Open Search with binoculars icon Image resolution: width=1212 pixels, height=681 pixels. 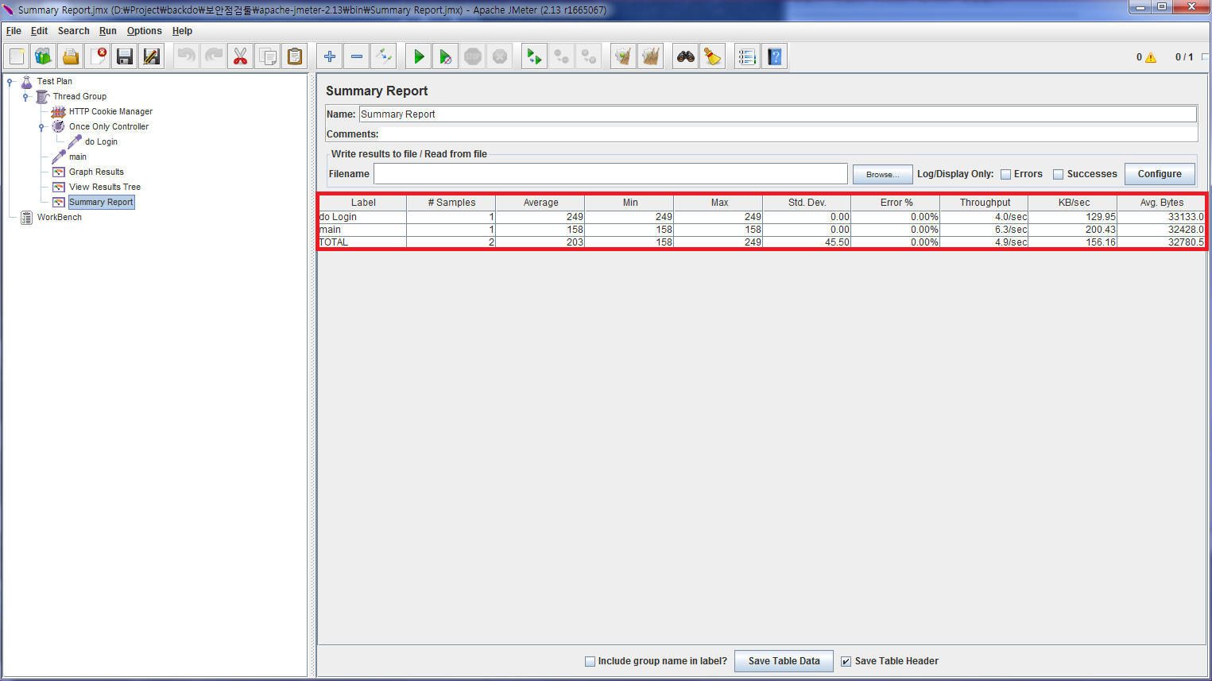[685, 56]
